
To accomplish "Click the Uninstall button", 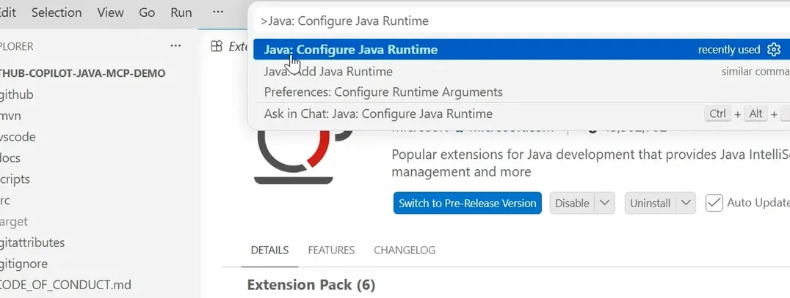I will click(x=651, y=203).
